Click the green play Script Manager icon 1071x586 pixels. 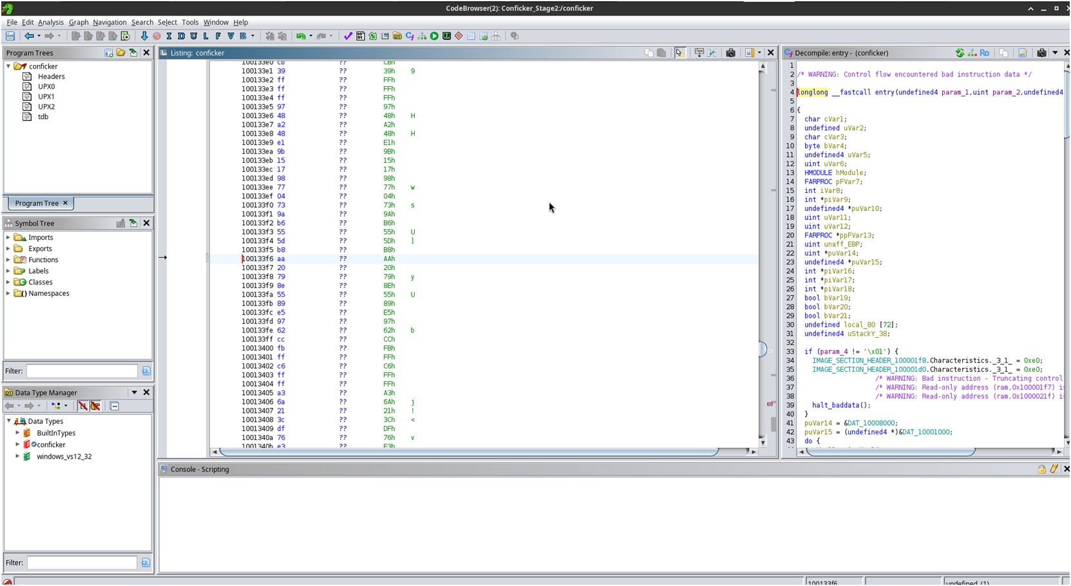pos(435,36)
